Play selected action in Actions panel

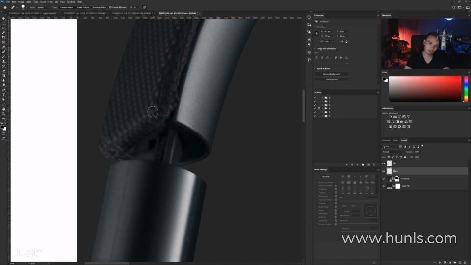[x=358, y=165]
